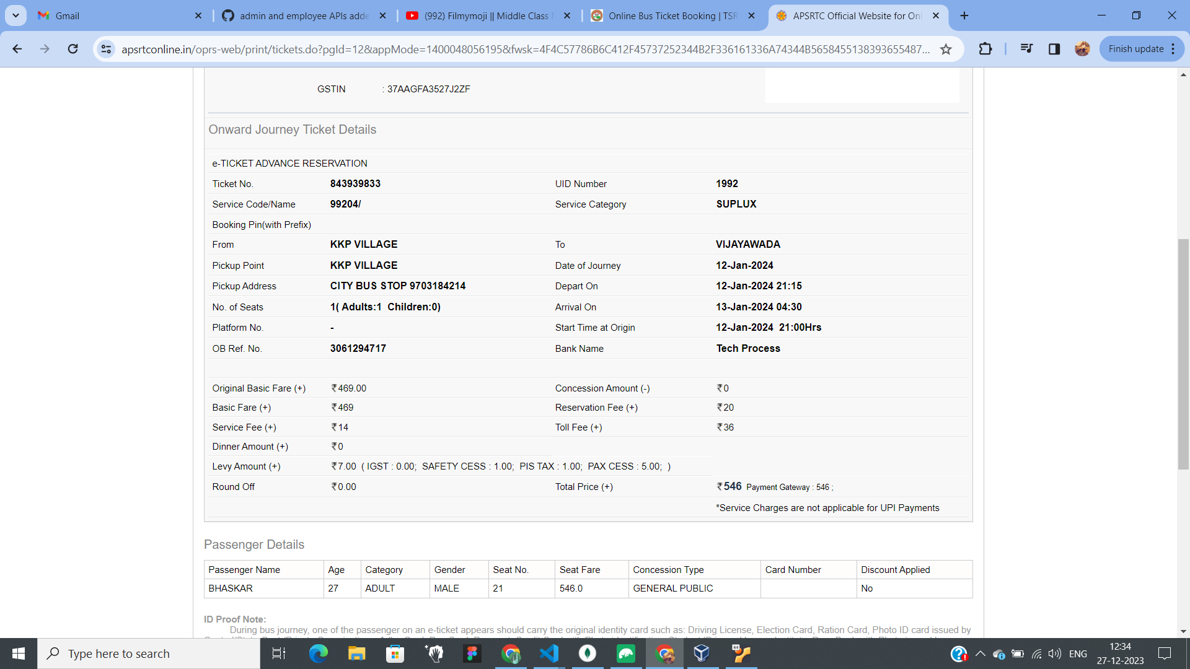Click the Finish update button
This screenshot has width=1190, height=669.
(1135, 49)
